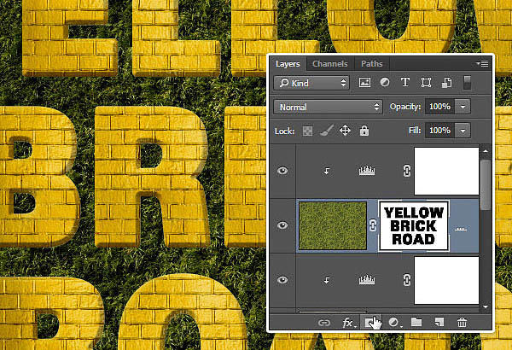The width and height of the screenshot is (512, 350).
Task: Select the top adjustment layer white mask
Action: click(446, 171)
